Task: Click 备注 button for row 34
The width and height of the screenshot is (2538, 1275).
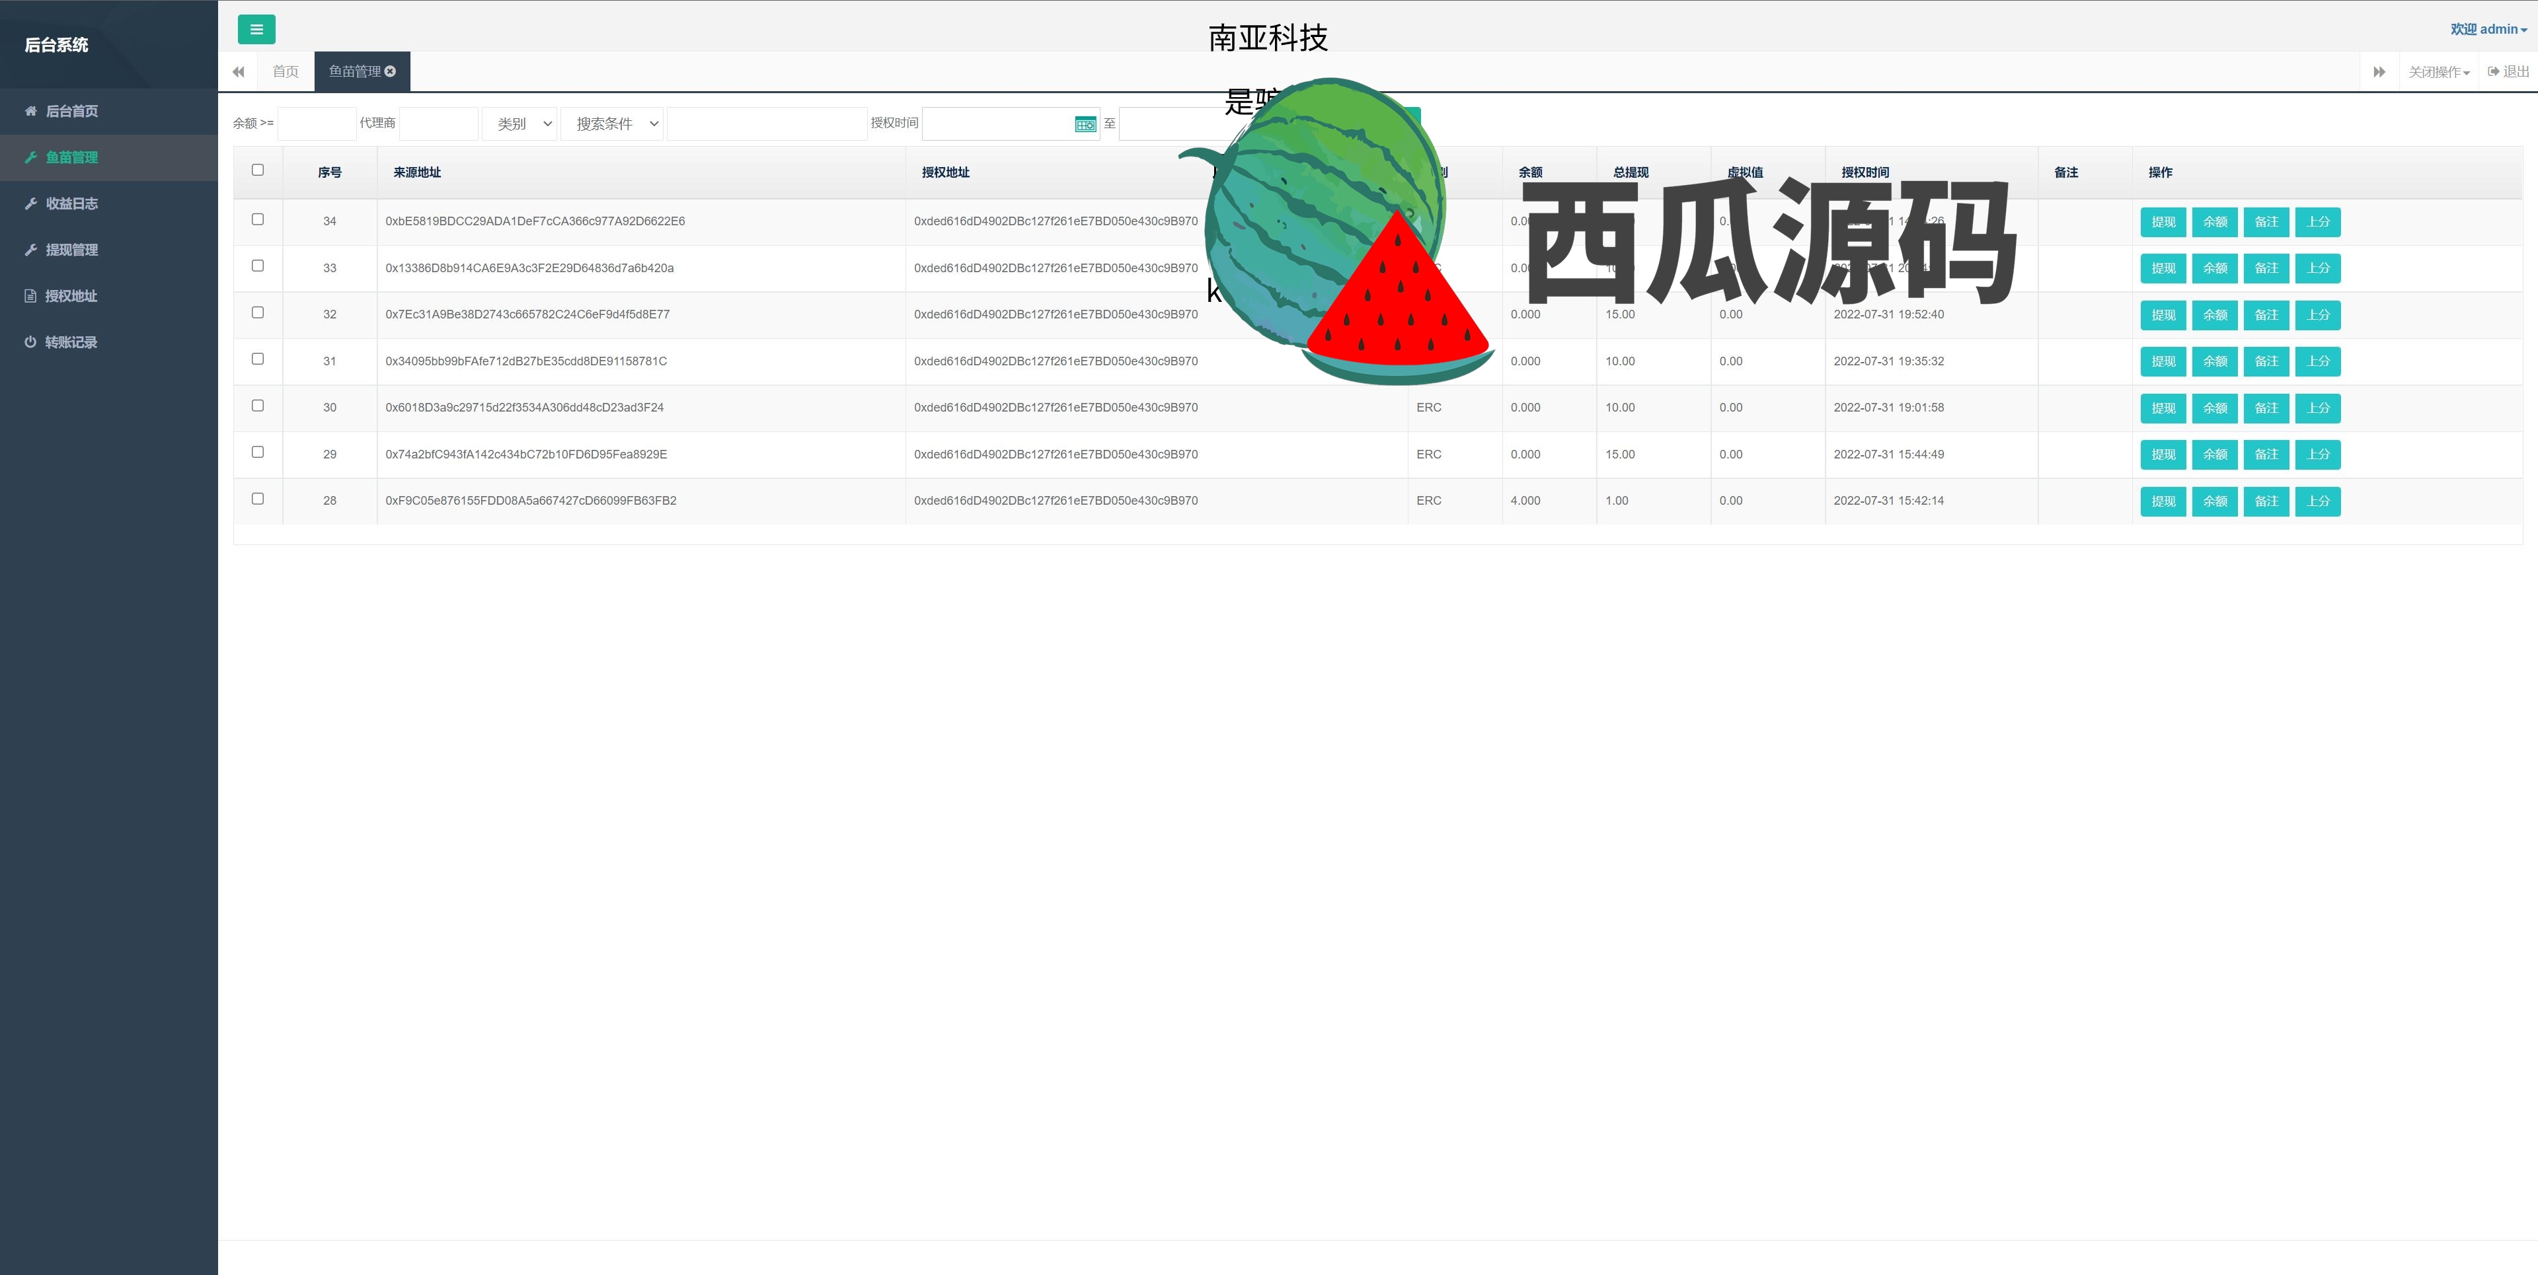Action: (2266, 223)
